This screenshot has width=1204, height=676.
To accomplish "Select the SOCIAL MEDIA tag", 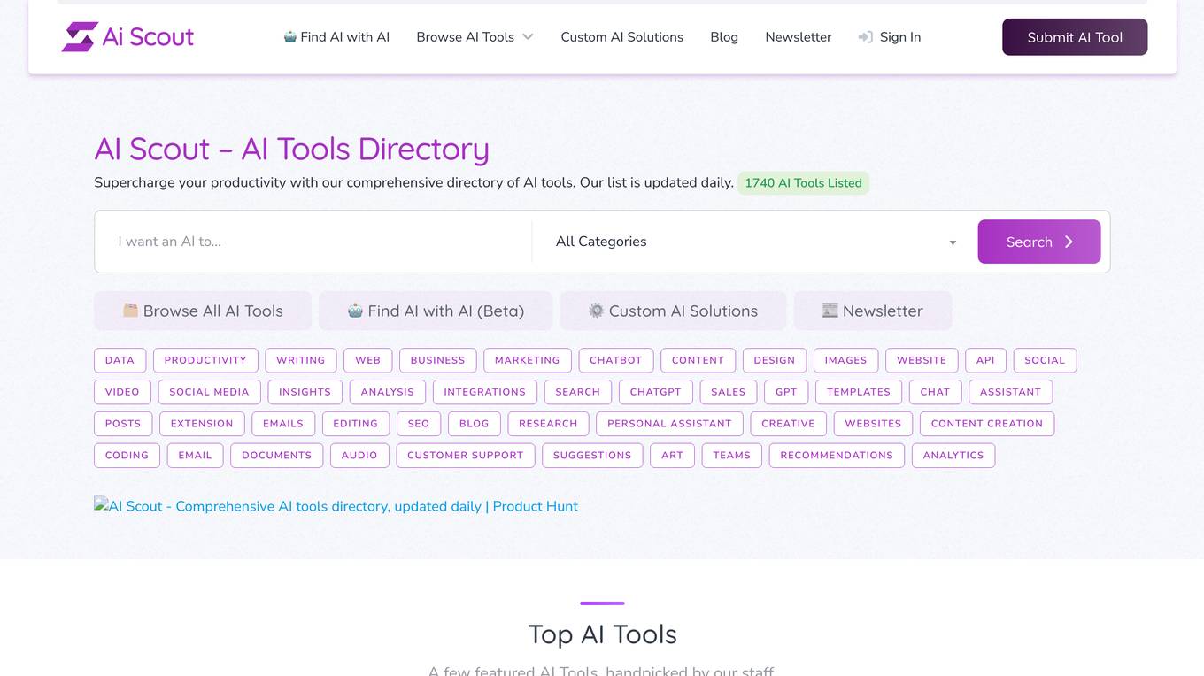I will 209,392.
